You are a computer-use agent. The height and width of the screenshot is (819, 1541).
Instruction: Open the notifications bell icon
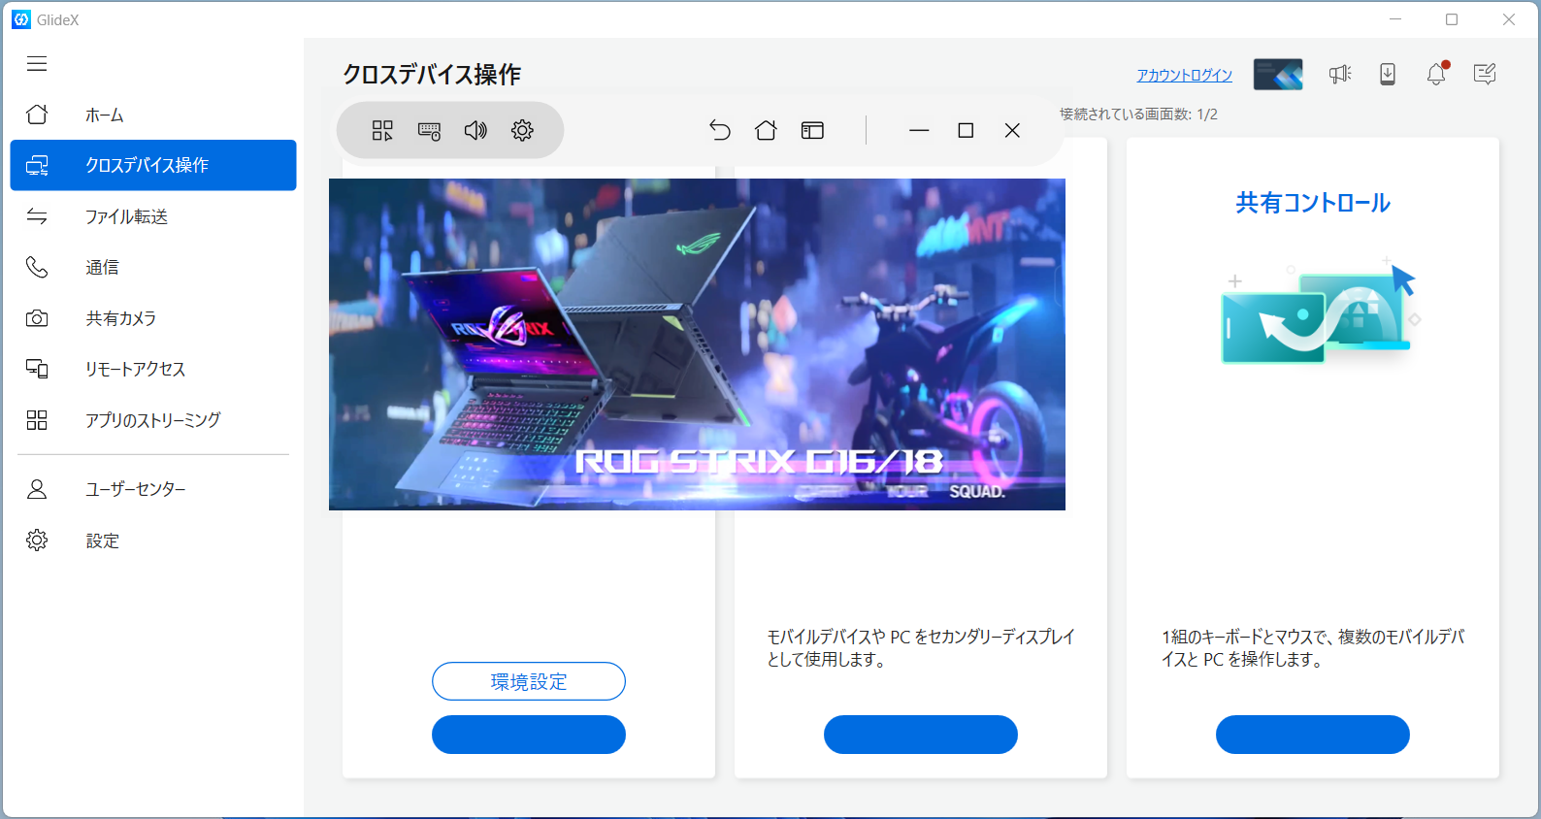click(x=1436, y=75)
